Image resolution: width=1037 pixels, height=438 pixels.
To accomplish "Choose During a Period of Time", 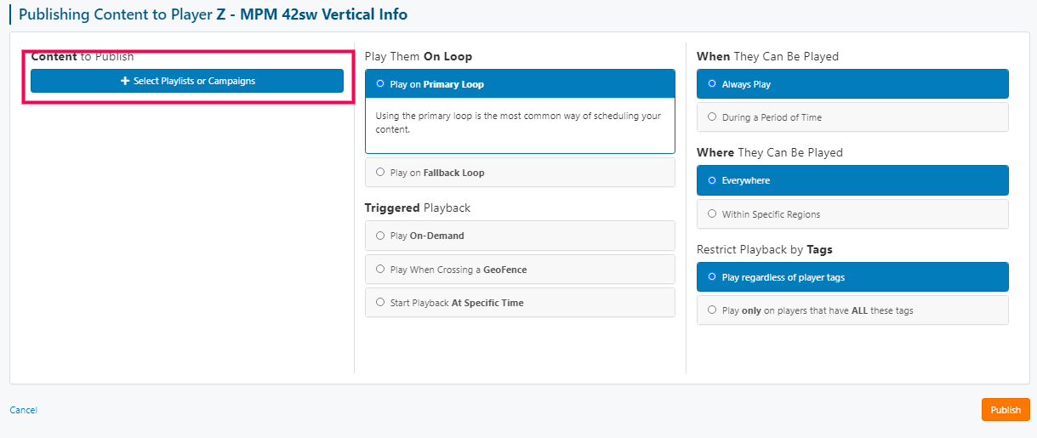I will pos(852,117).
